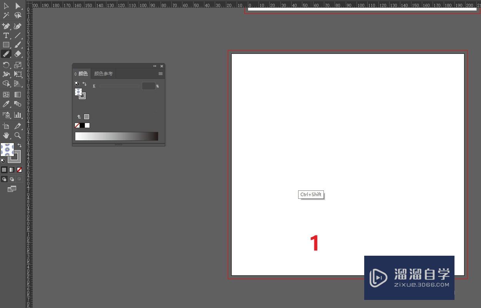The height and width of the screenshot is (308, 481).
Task: Select the Mesh tool
Action: pos(6,94)
